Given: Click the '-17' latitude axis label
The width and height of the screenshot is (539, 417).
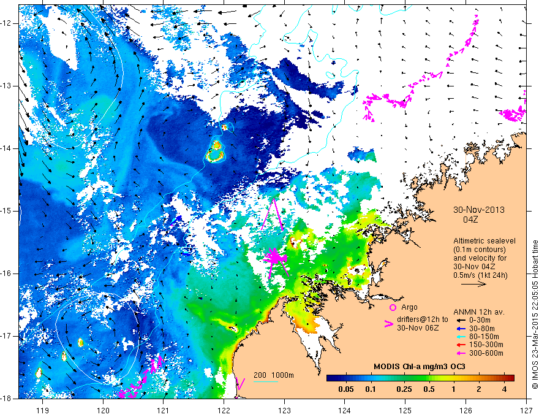Looking at the screenshot, I should (x=6, y=336).
